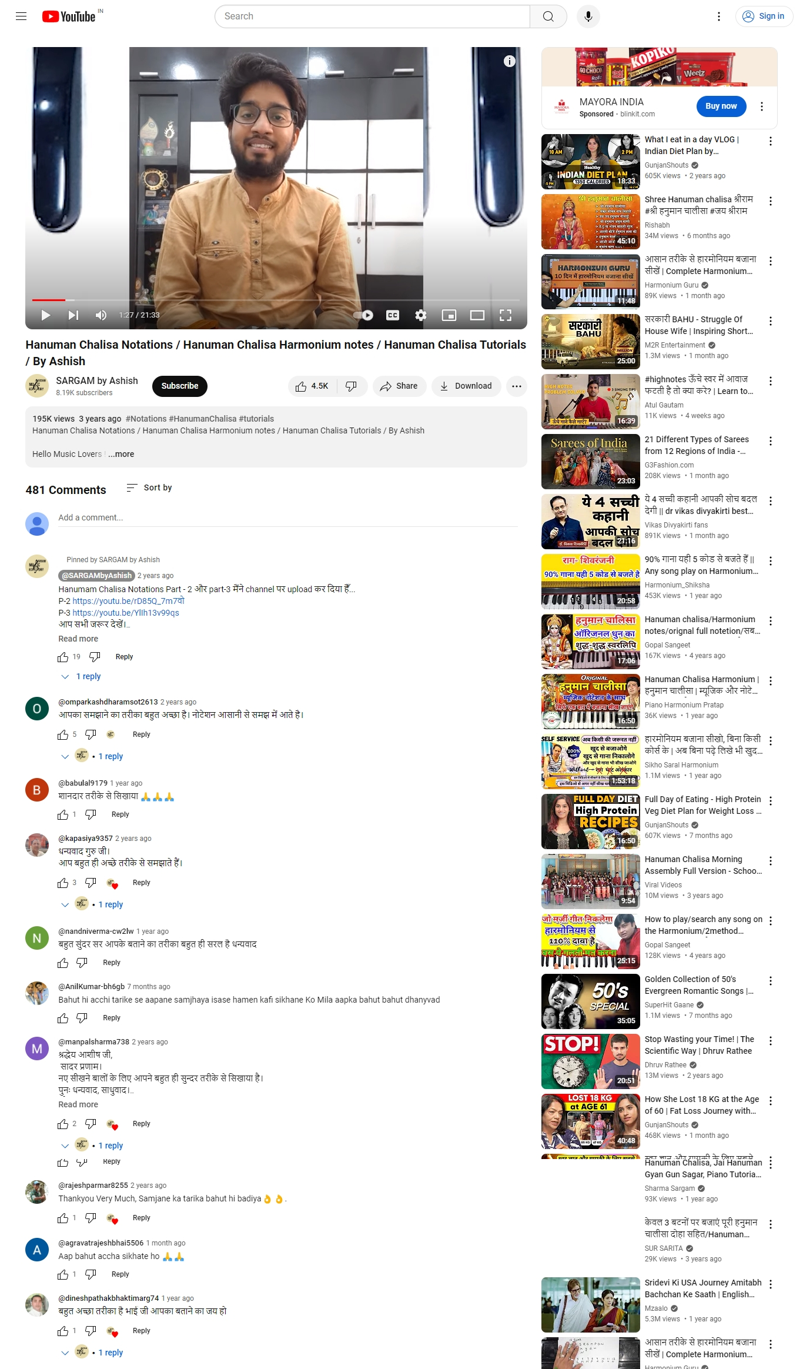
Task: Click the Sign in button
Action: coord(764,16)
